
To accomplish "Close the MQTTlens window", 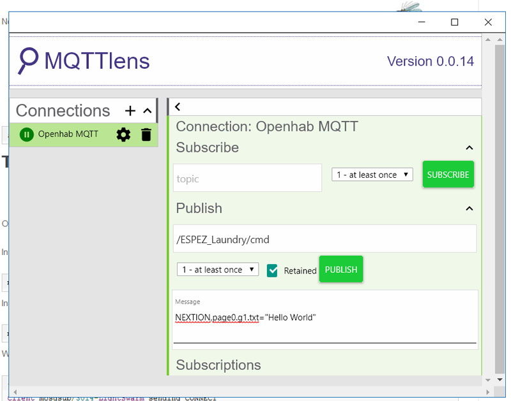I will 488,22.
